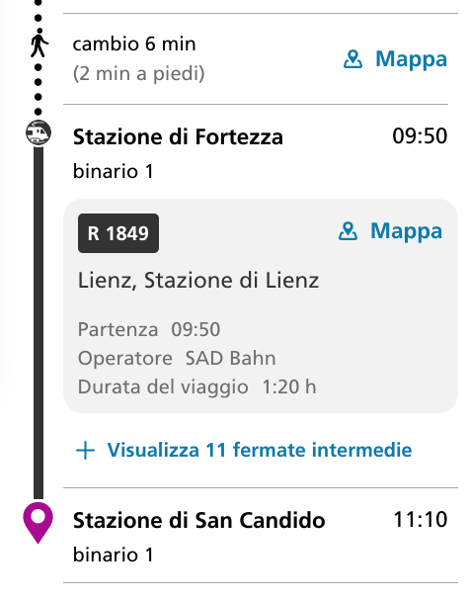Click the purple destination pin icon
The height and width of the screenshot is (599, 468).
38,523
